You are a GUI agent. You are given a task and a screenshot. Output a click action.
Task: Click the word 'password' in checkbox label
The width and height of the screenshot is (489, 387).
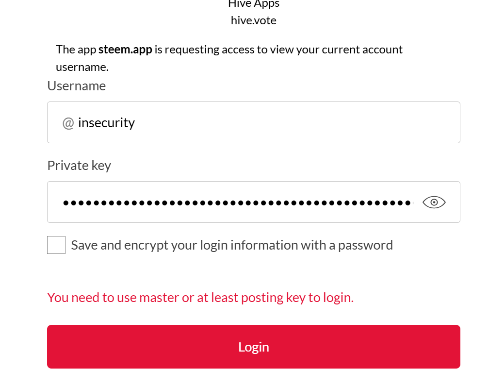(365, 246)
